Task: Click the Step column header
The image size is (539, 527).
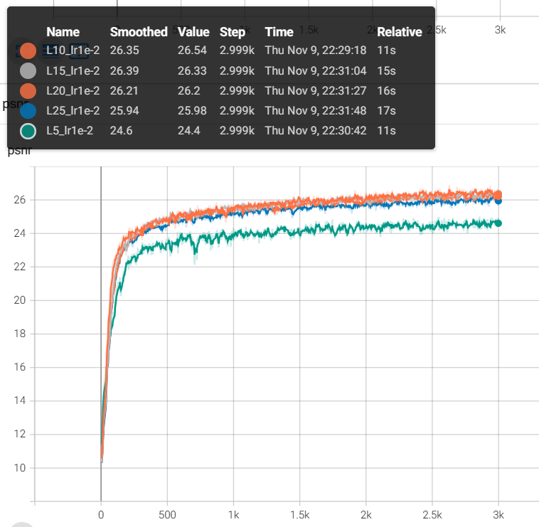Action: pyautogui.click(x=232, y=32)
